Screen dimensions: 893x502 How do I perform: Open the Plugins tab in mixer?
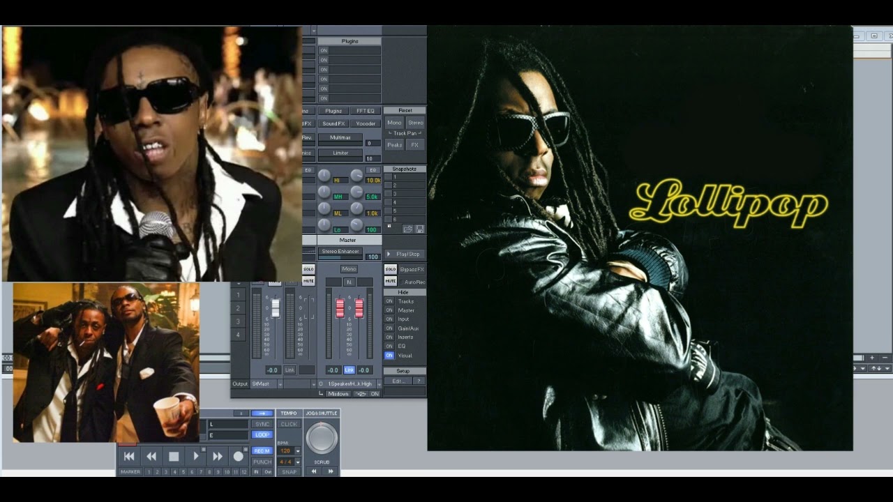click(333, 111)
